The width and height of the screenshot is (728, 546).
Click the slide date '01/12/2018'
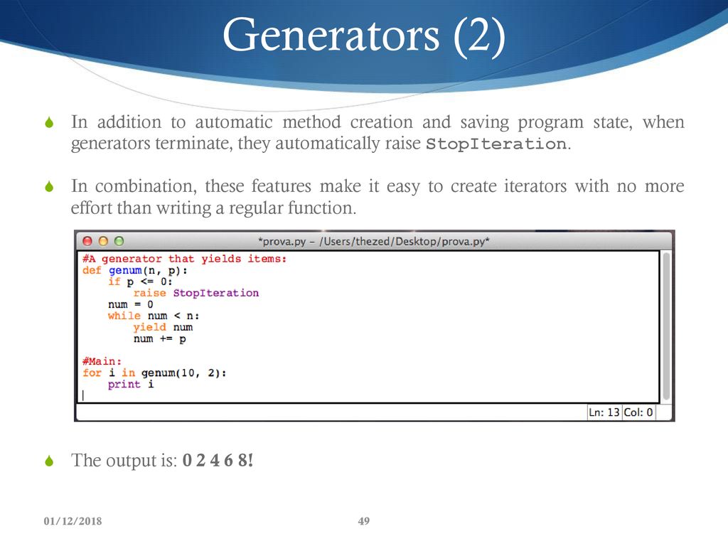click(73, 521)
